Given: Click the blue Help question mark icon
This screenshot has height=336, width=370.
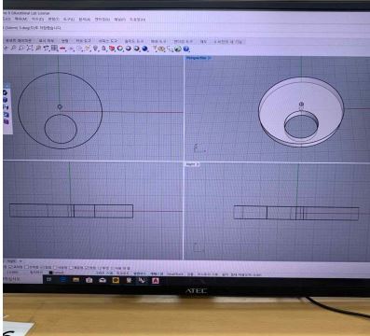Looking at the screenshot, I should (x=186, y=49).
